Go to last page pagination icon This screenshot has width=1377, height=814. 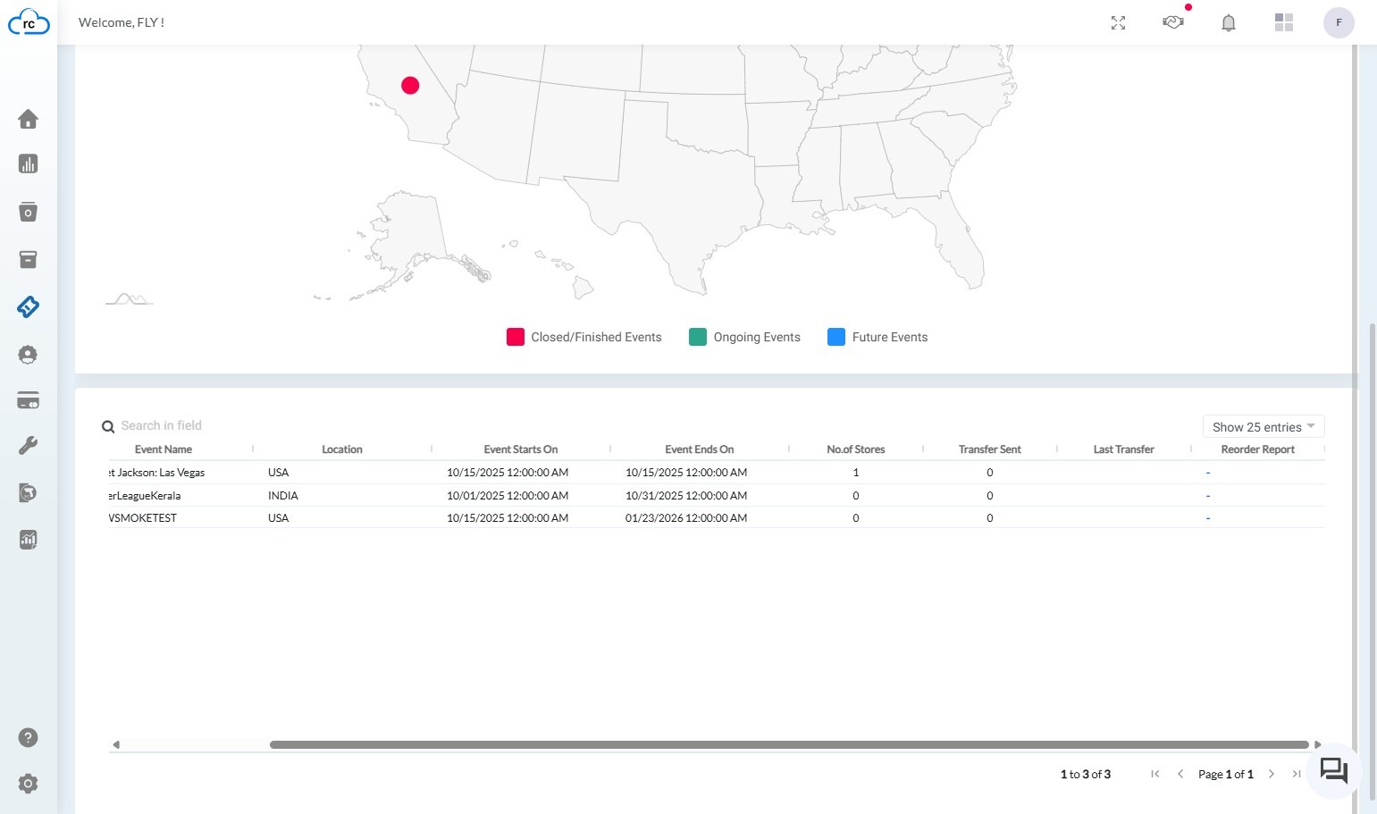click(1296, 774)
